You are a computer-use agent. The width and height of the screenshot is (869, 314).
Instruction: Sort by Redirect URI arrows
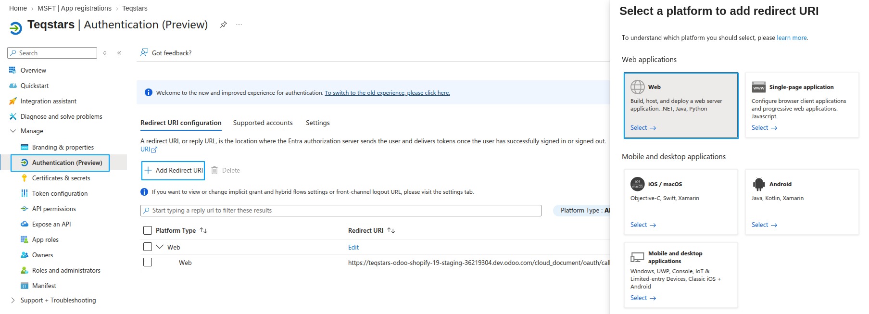click(391, 230)
